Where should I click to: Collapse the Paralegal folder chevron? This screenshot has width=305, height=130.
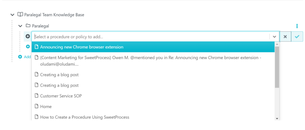point(20,26)
